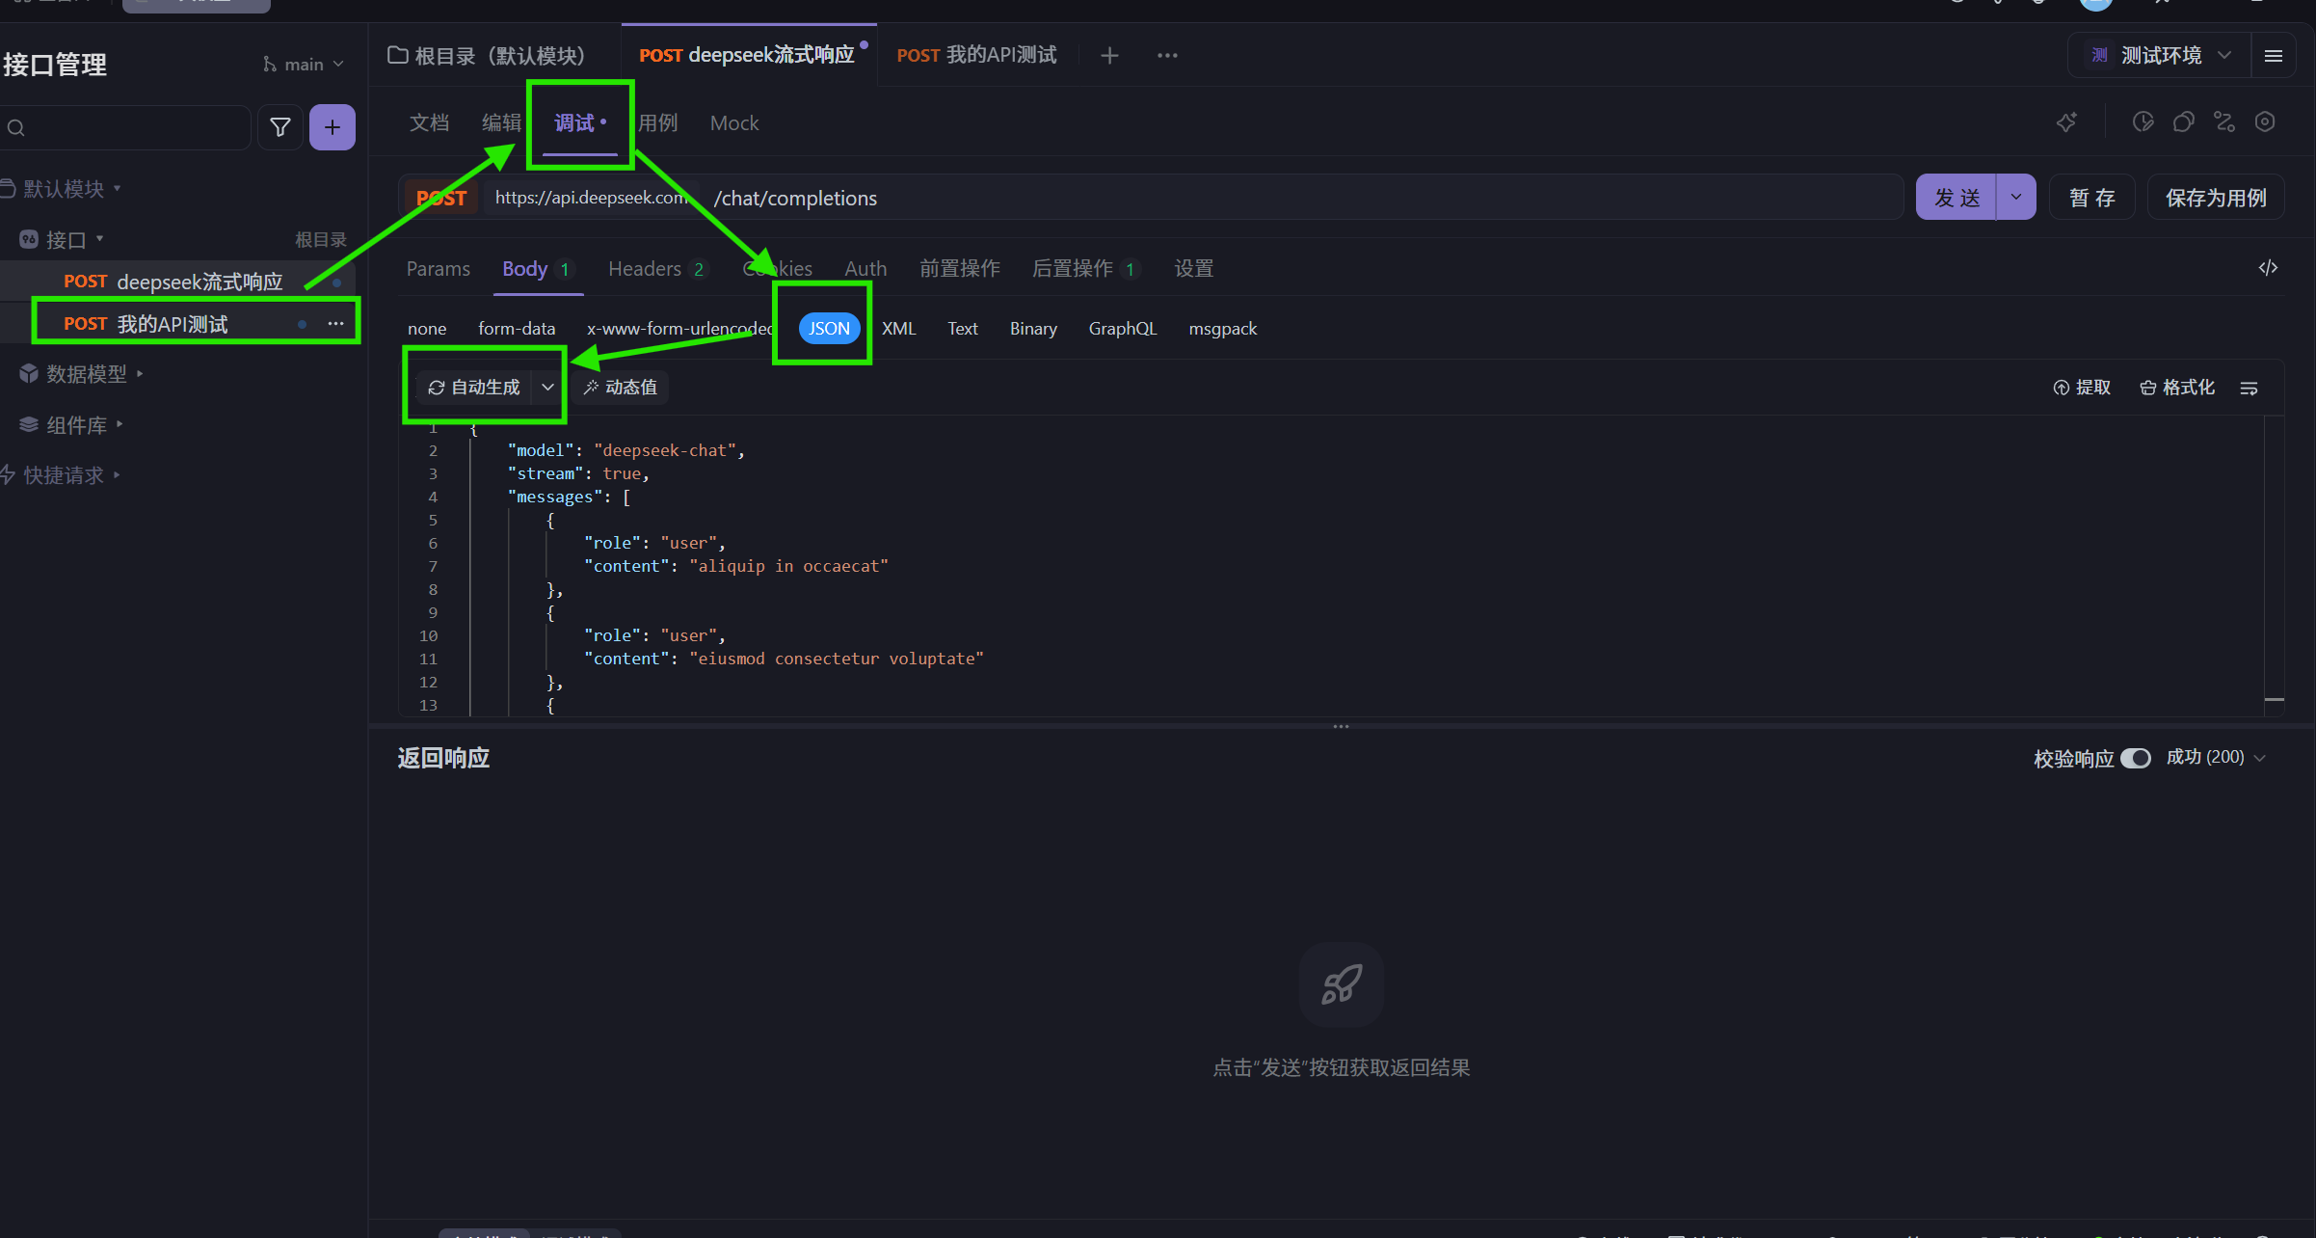The image size is (2316, 1238).
Task: Select the JSON body type
Action: [x=829, y=329]
